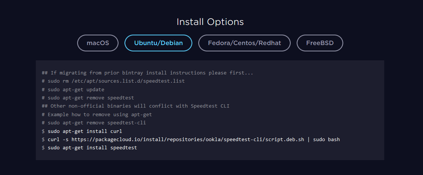Show the FreeBSD install instructions
The width and height of the screenshot is (423, 175).
[x=319, y=43]
